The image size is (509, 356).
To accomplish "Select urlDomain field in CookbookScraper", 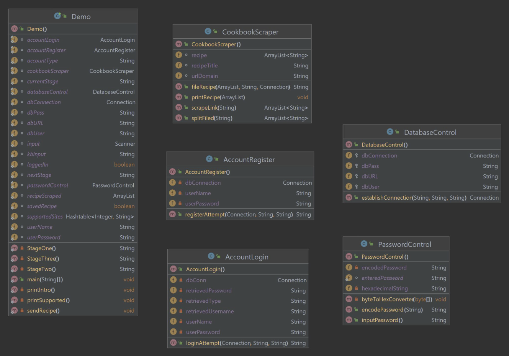I will (x=242, y=76).
